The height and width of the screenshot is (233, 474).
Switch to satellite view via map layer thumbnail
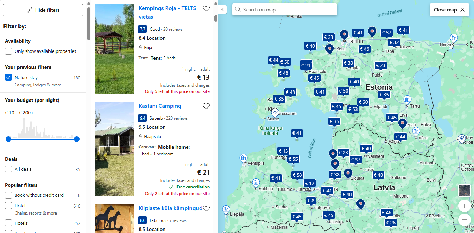[464, 191]
